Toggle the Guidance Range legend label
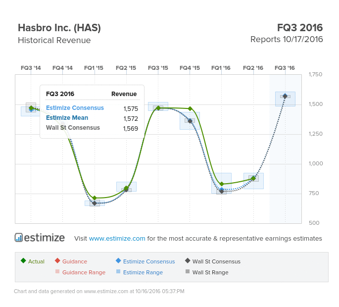The image size is (339, 307). (x=84, y=272)
